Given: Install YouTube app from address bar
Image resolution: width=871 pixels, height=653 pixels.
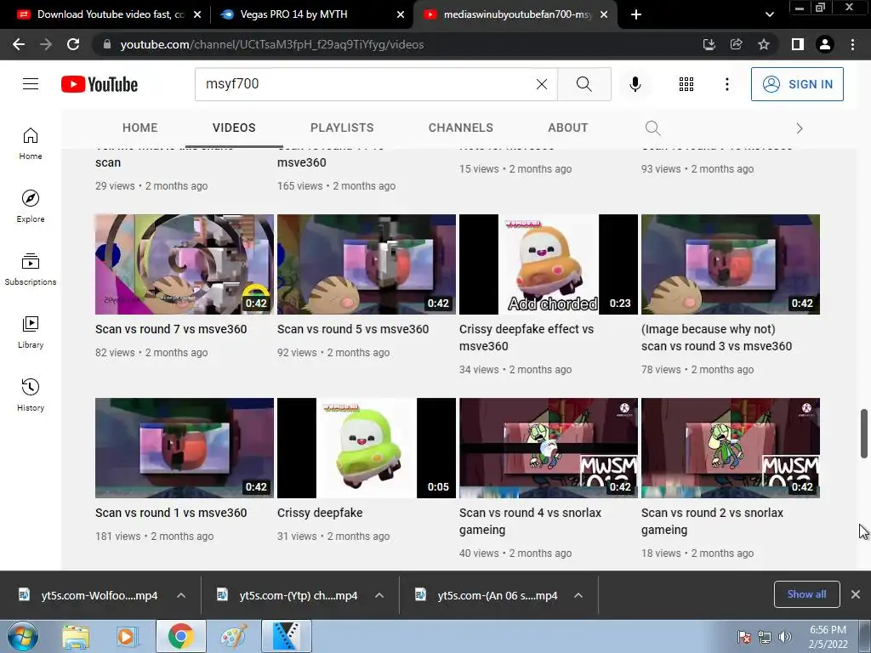Looking at the screenshot, I should (709, 44).
